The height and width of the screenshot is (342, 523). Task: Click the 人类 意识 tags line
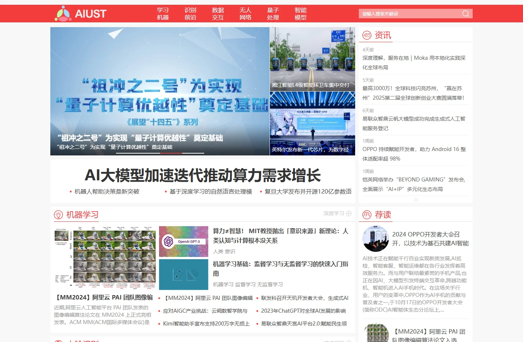coord(224,251)
